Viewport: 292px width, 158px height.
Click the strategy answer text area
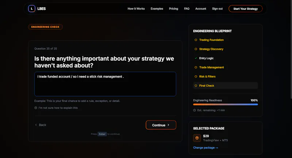coord(105,84)
